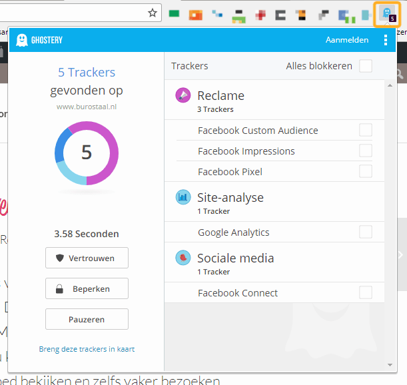Collapse the Sociale media tracker category

pos(274,262)
